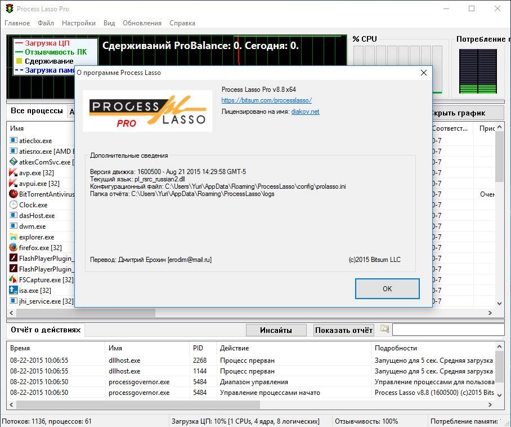Click the first FlashPlayerPlugin icon
Screen dimensions: 511x427
point(13,258)
